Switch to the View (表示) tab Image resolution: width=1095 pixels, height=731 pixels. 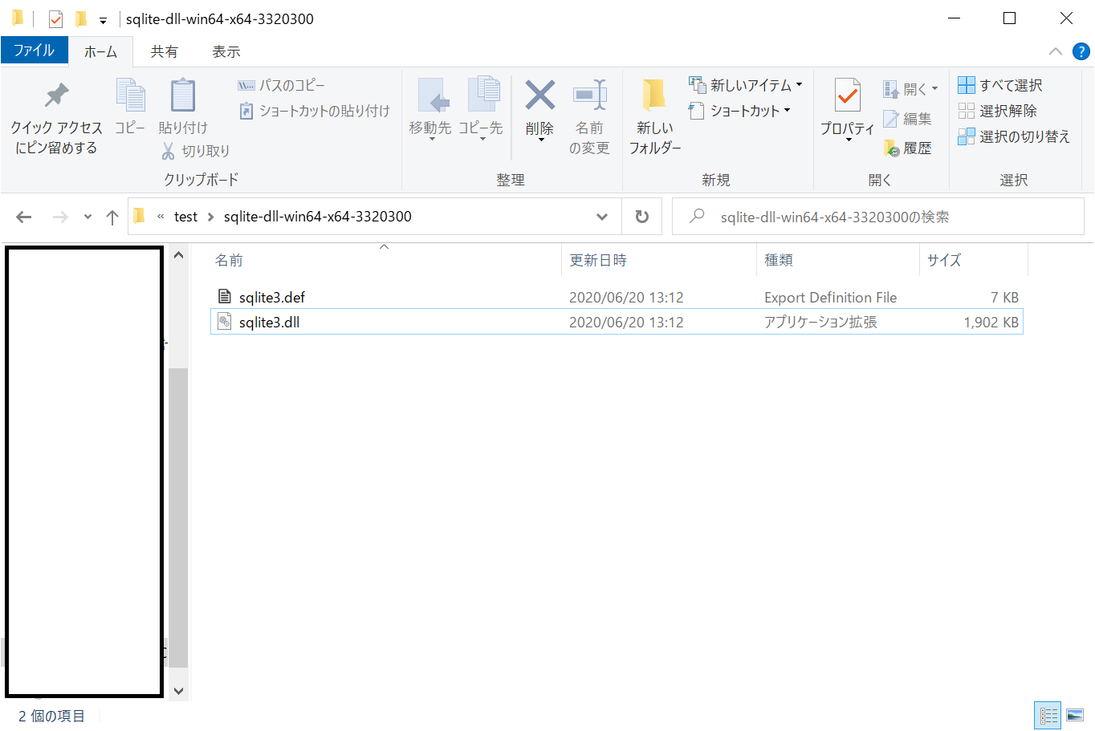pos(226,51)
